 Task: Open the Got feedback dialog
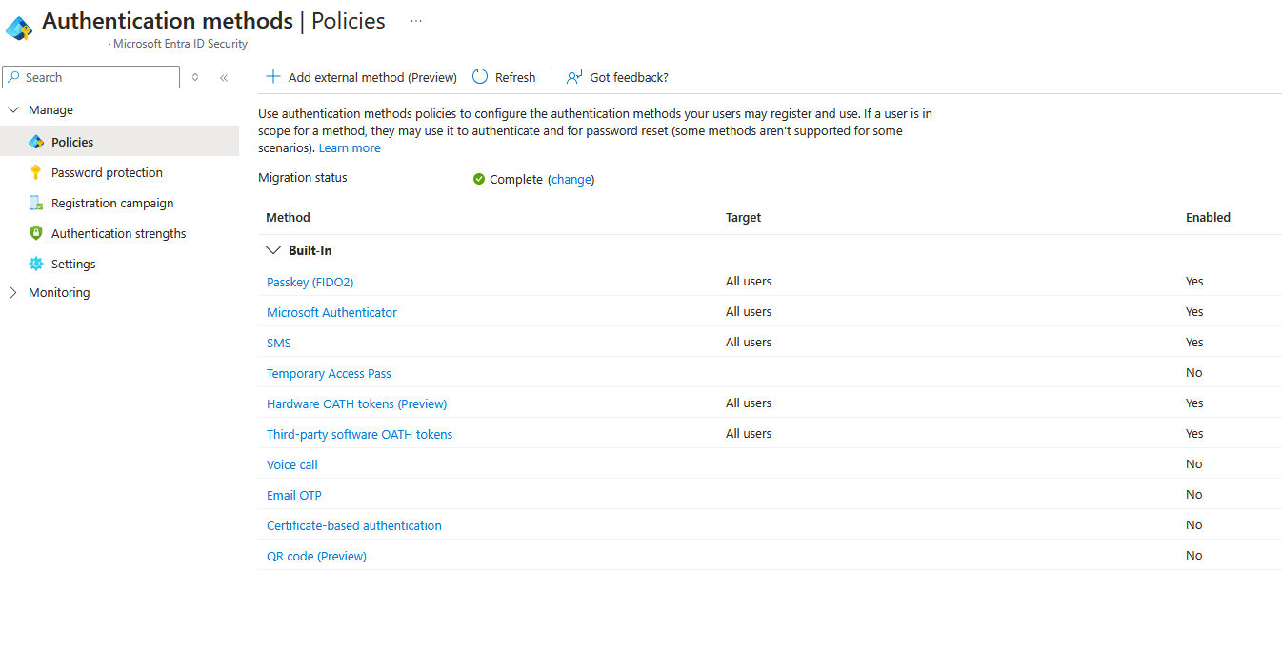pos(617,77)
